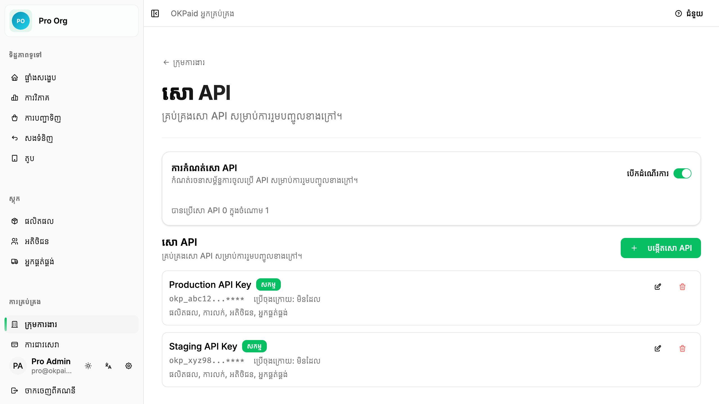Open the cabinet menu item below returns
This screenshot has height=404, width=719.
click(72, 158)
